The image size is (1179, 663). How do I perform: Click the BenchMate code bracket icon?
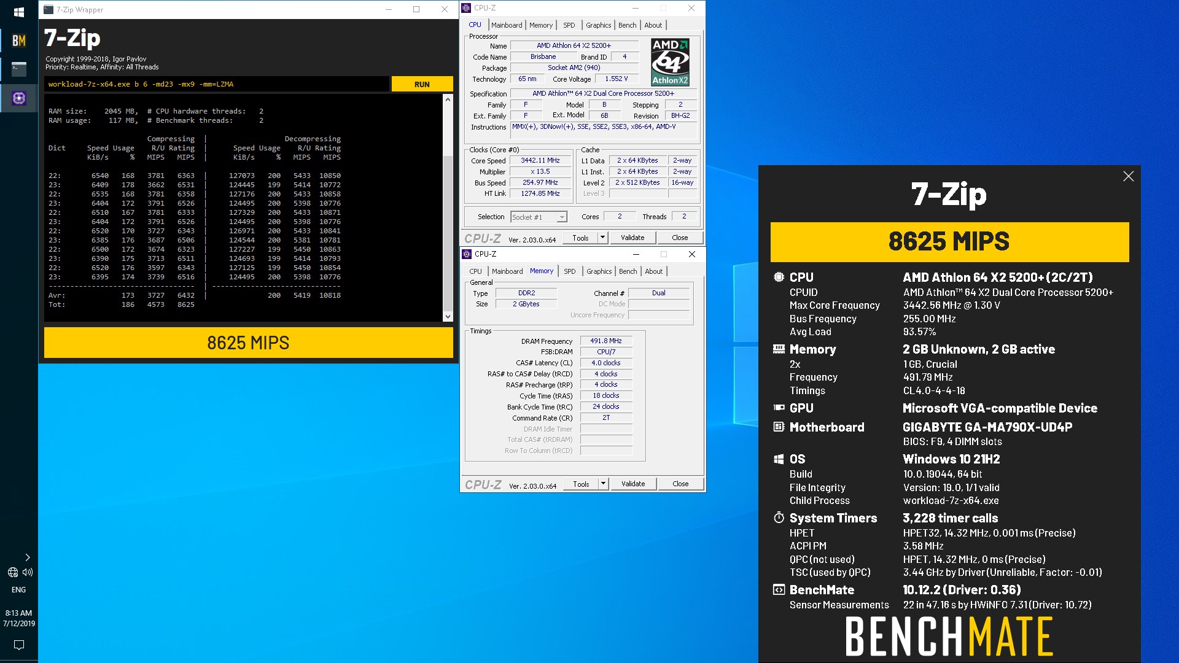click(x=779, y=590)
